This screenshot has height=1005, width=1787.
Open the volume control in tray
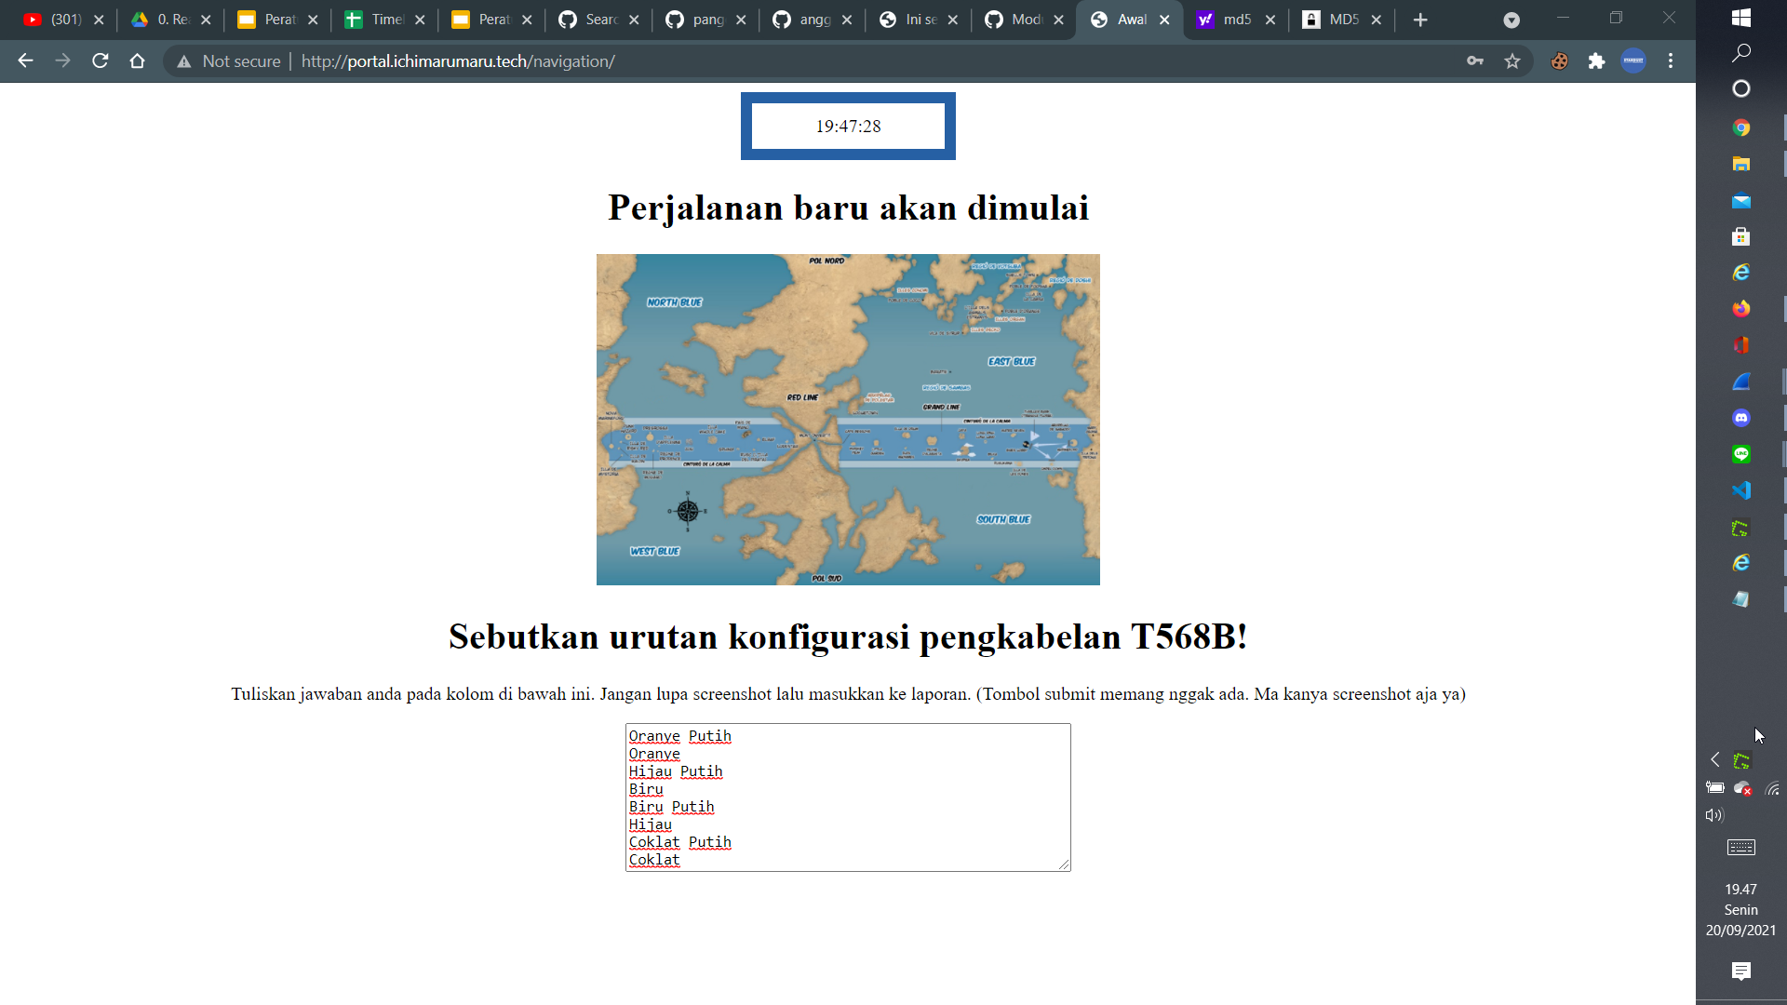[x=1714, y=815]
